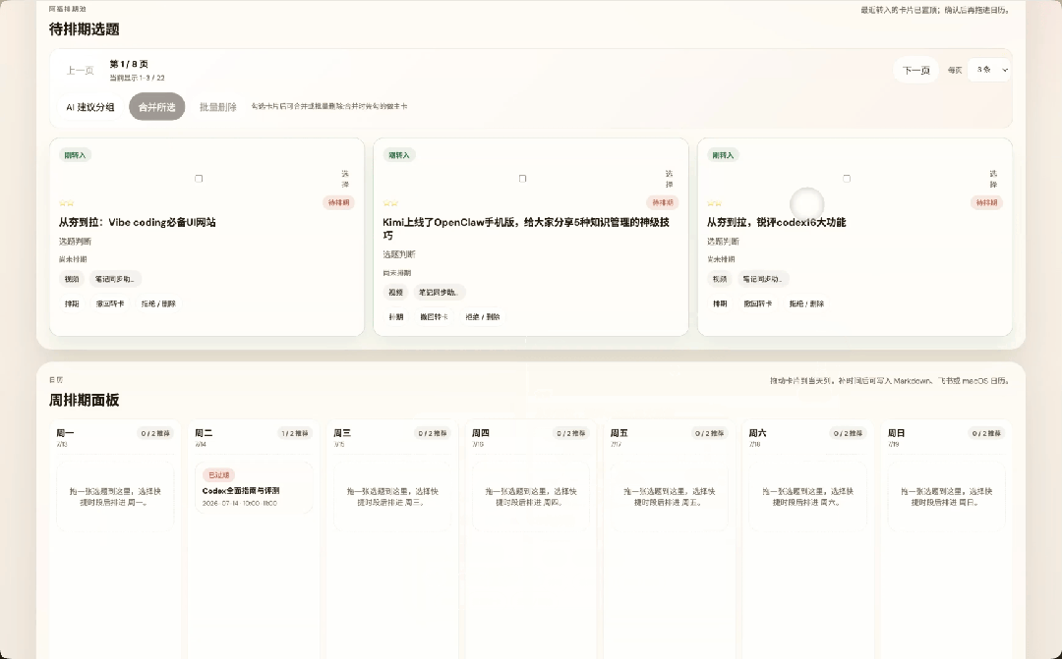
Task: Click the empty drop zone for 周六
Action: tap(808, 497)
